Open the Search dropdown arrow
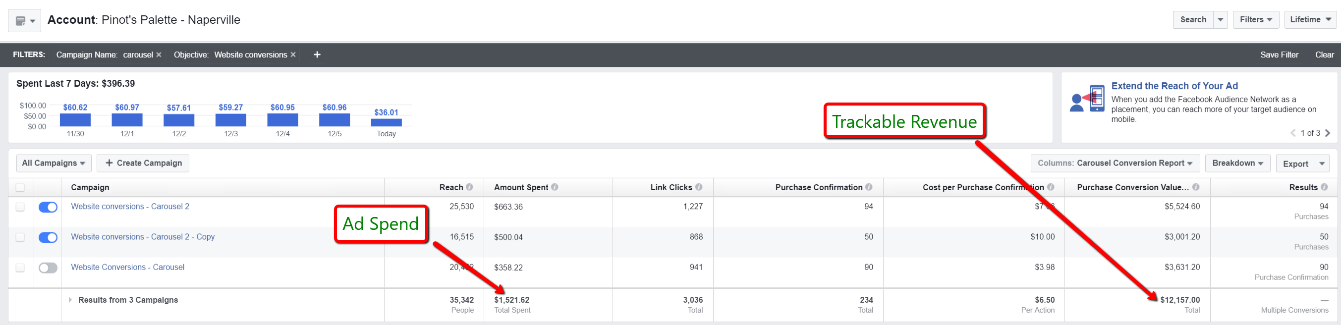Screen dimensions: 1341x325 pos(1220,20)
